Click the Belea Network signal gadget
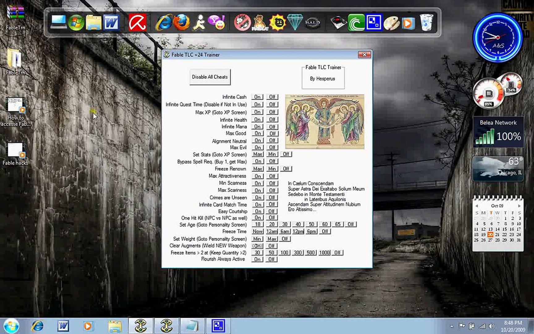Screen dimensions: 534x334 pyautogui.click(x=498, y=131)
